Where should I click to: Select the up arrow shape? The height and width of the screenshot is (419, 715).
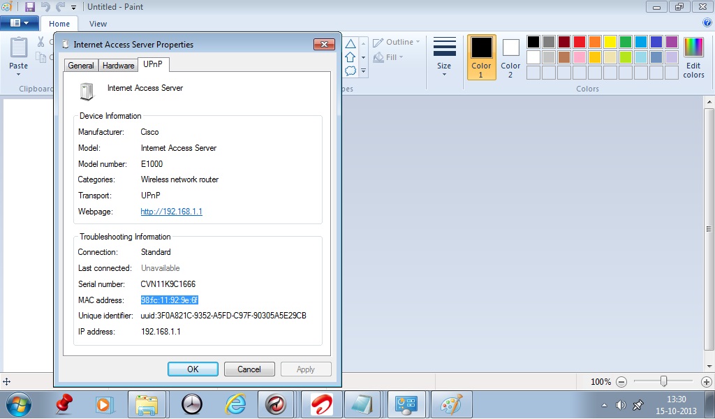(351, 57)
